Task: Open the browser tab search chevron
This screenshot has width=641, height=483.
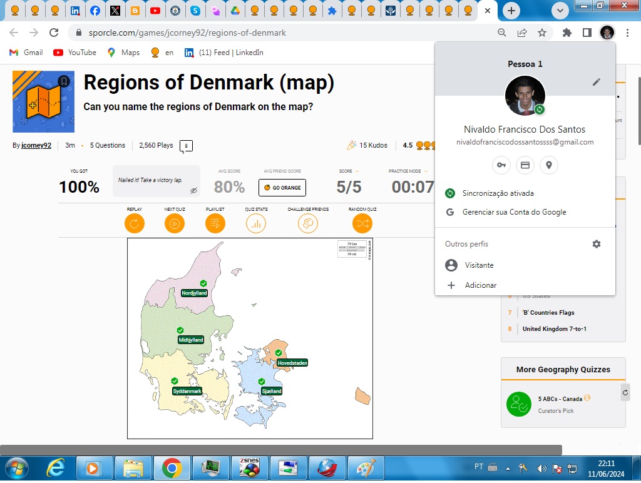Action: [560, 11]
